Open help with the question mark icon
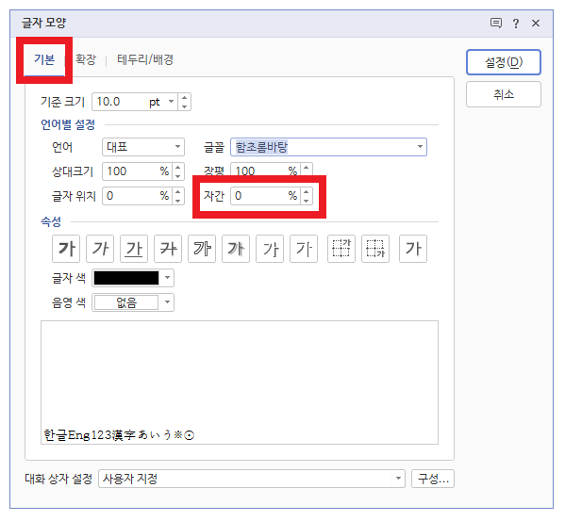This screenshot has width=565, height=521. tap(516, 24)
